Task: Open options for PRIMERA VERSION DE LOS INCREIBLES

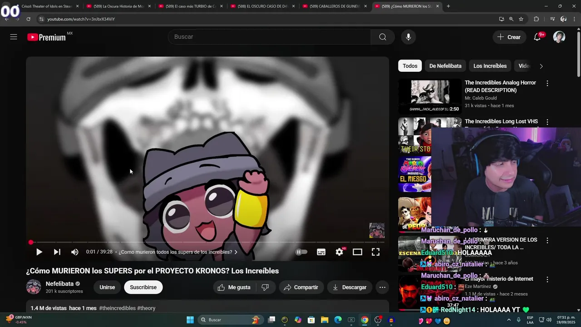Action: pyautogui.click(x=547, y=240)
